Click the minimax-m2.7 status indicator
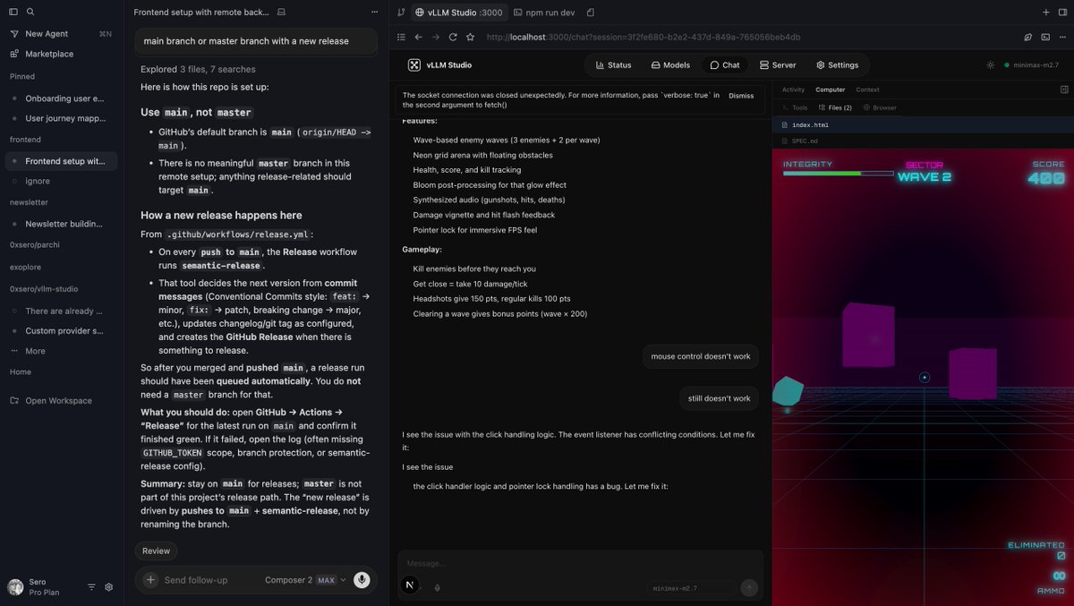 click(1031, 64)
